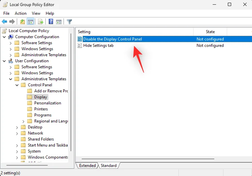The width and height of the screenshot is (252, 176).
Task: Click the Back arrow toolbar icon
Action: (4, 22)
